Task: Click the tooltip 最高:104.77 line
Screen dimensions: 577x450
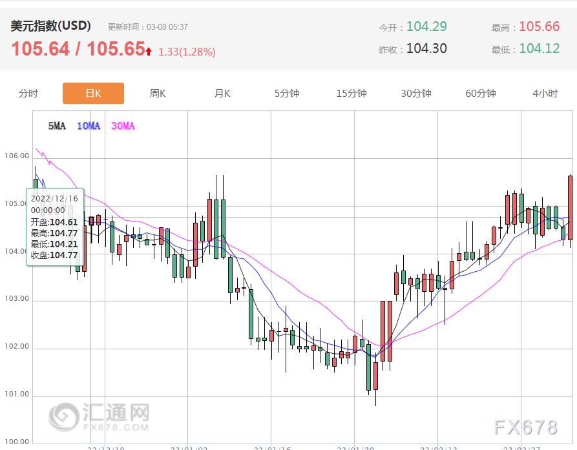Action: click(54, 233)
